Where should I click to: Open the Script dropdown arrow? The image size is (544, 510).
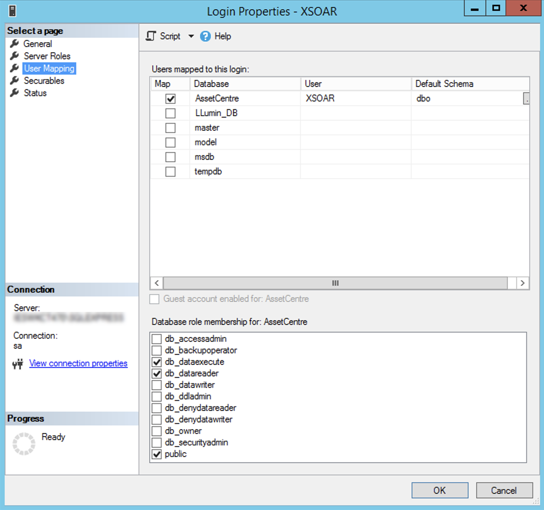[x=191, y=36]
